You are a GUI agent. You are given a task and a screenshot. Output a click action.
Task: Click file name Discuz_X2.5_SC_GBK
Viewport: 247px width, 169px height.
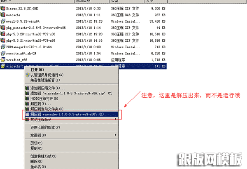tap(22, 9)
